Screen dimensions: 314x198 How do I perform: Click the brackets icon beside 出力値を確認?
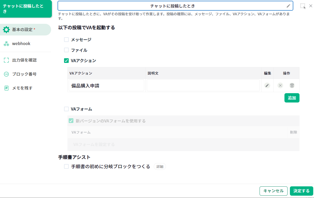6,60
